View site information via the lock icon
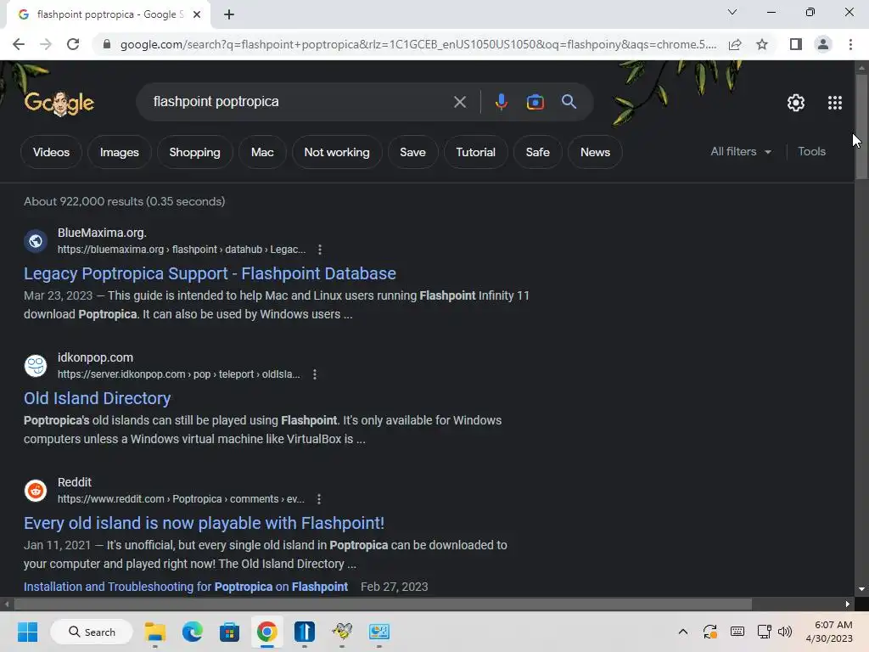Image resolution: width=869 pixels, height=652 pixels. pos(107,44)
